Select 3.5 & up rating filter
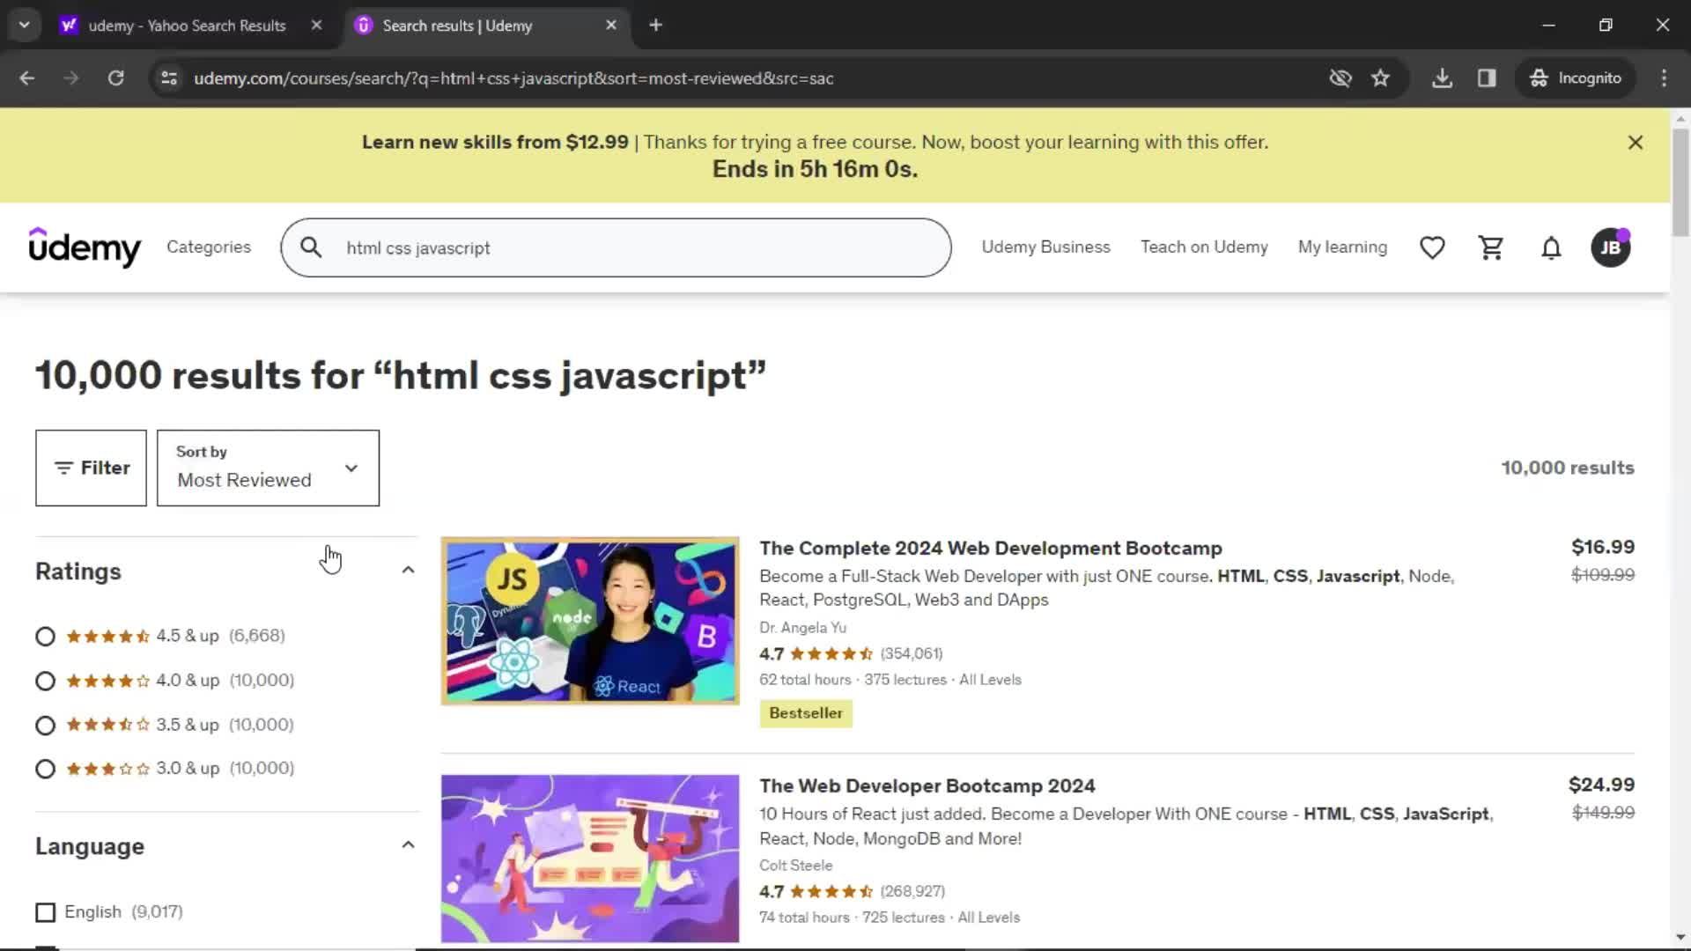This screenshot has height=951, width=1691. (x=45, y=726)
